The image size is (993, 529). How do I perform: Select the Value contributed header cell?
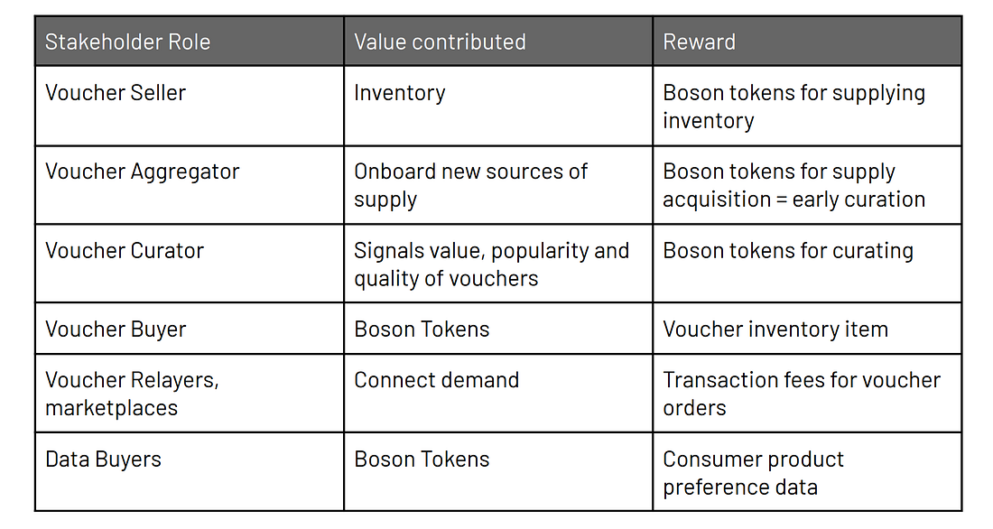(x=498, y=42)
